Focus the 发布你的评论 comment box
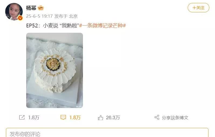 (107, 133)
